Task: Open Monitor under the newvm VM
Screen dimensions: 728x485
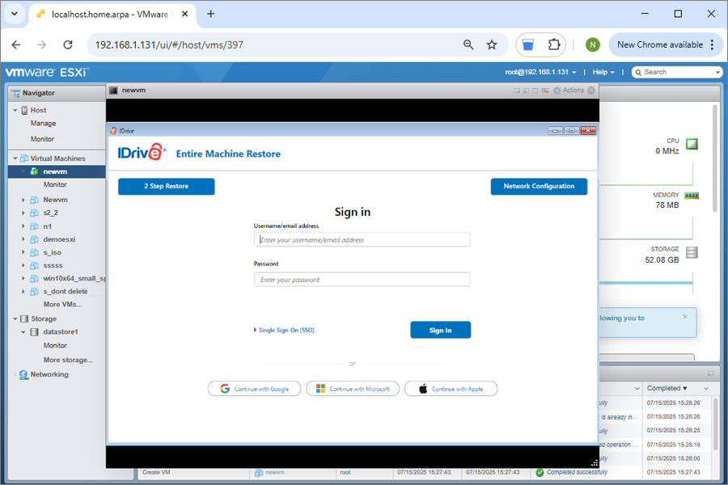Action: point(55,185)
